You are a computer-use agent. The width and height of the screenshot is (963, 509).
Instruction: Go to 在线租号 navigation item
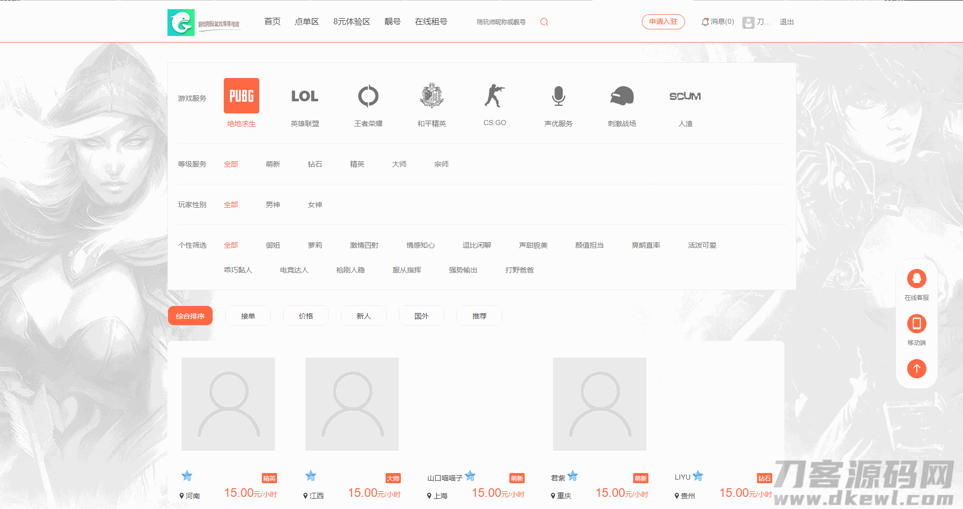431,22
